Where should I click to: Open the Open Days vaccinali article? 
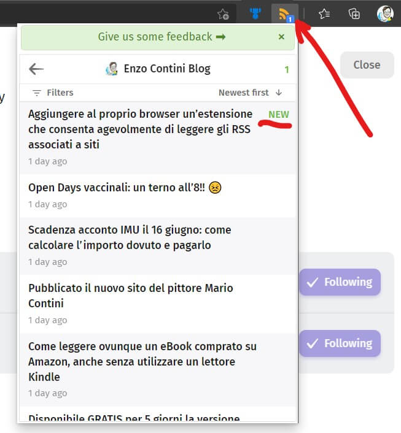click(x=125, y=187)
